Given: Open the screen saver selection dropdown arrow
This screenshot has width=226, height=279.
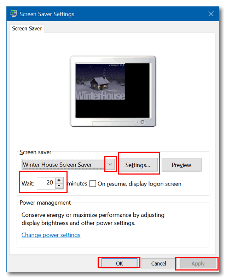Looking at the screenshot, I should 110,164.
